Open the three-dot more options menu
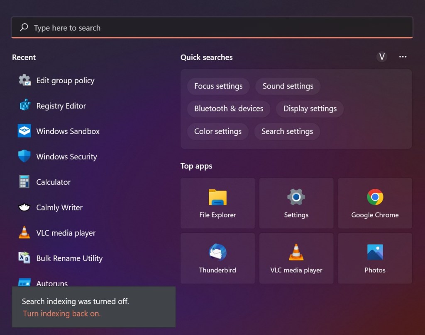The image size is (425, 335). (403, 57)
